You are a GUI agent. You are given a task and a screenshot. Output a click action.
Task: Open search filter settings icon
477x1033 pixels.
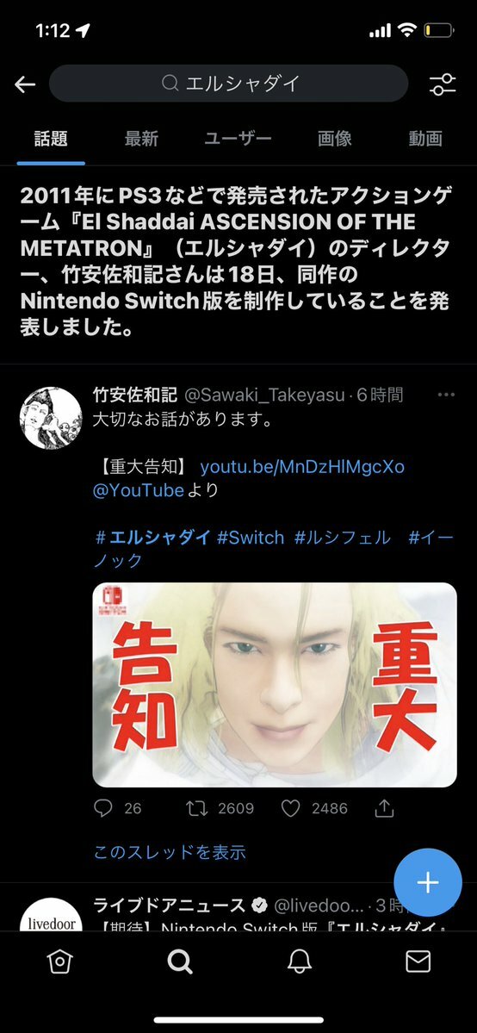(x=442, y=84)
